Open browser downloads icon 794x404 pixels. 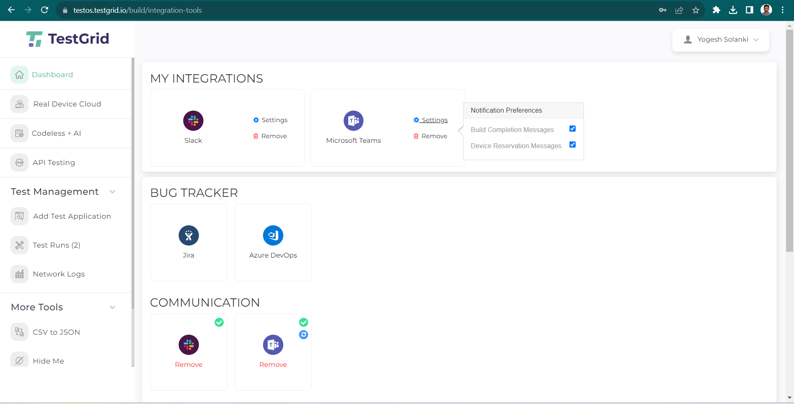pos(733,10)
